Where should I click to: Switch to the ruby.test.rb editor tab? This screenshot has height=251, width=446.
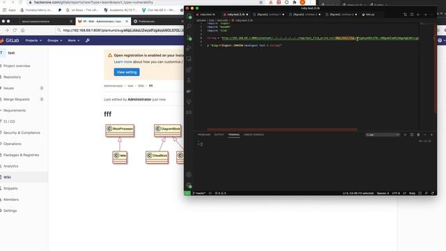point(208,14)
